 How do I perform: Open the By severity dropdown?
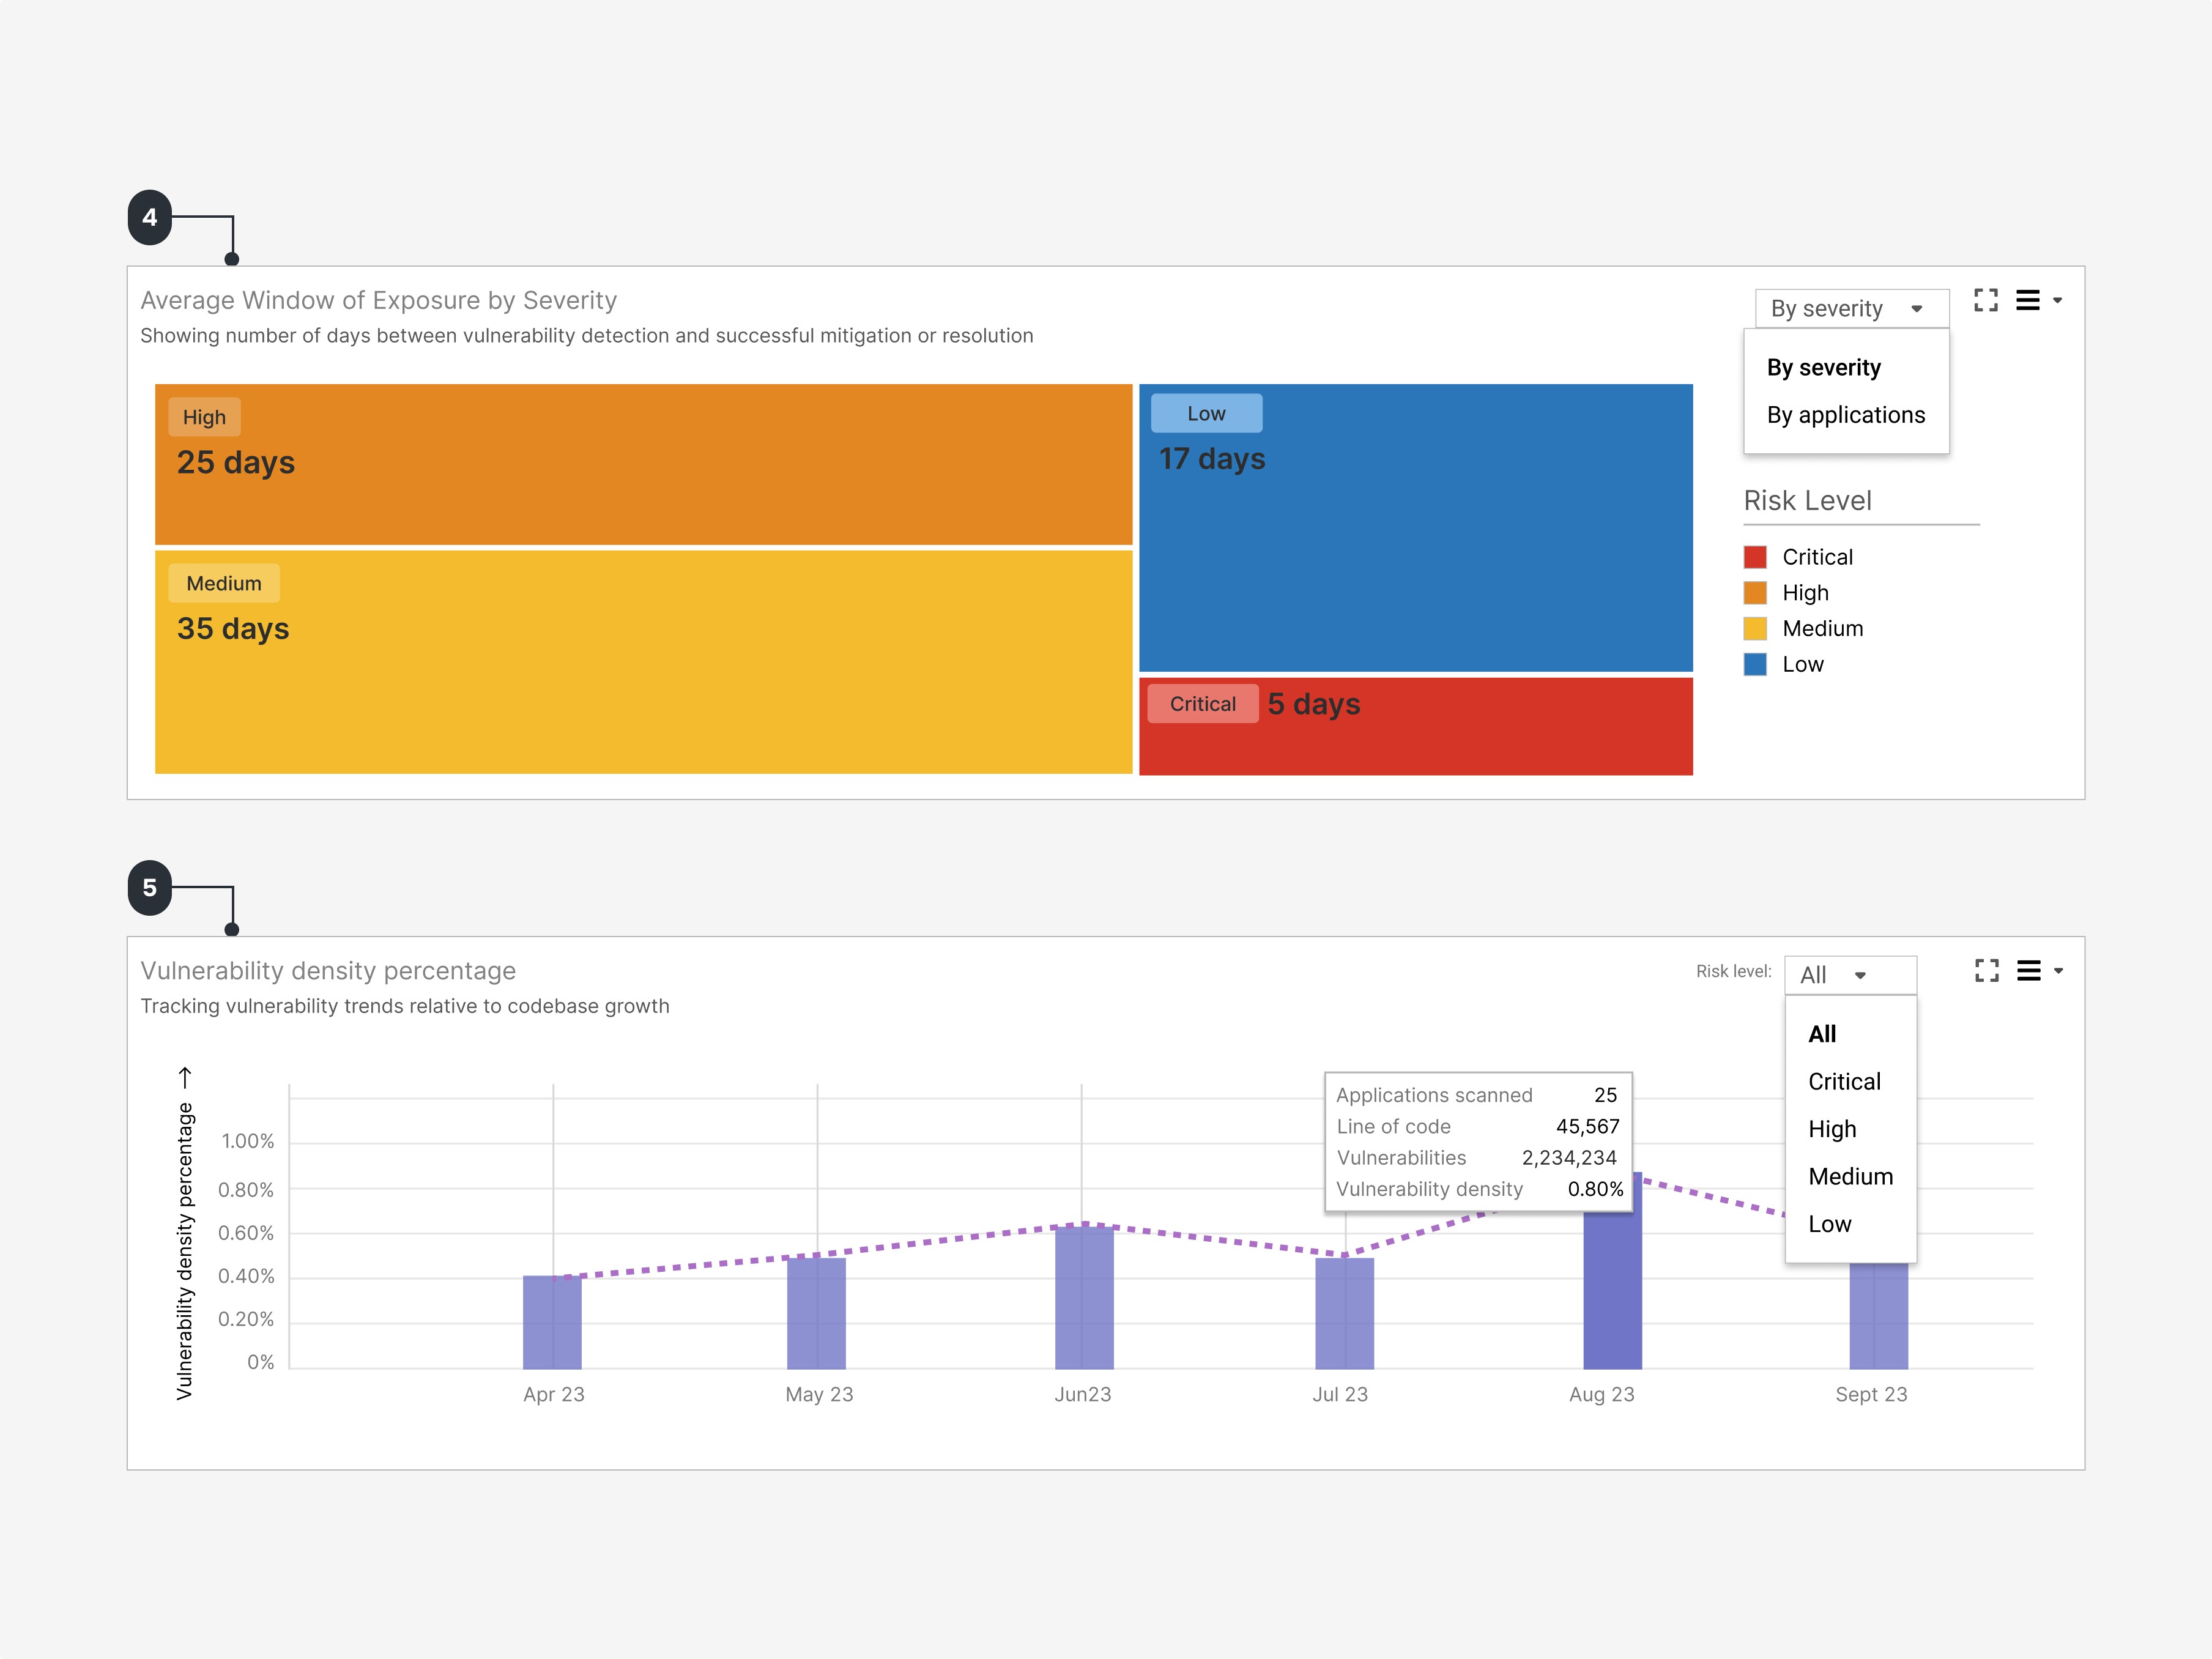click(x=1850, y=308)
